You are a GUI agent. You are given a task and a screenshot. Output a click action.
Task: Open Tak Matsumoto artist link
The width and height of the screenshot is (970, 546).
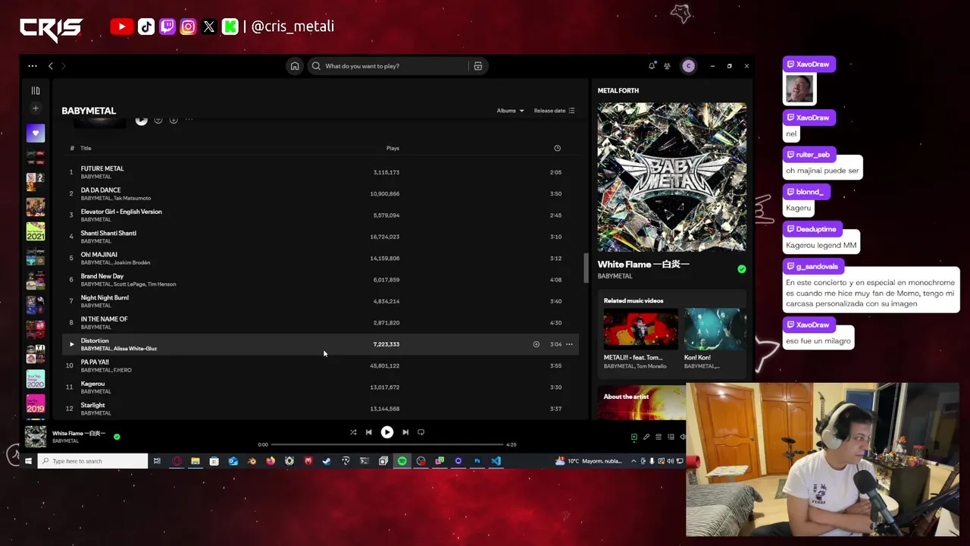point(133,198)
